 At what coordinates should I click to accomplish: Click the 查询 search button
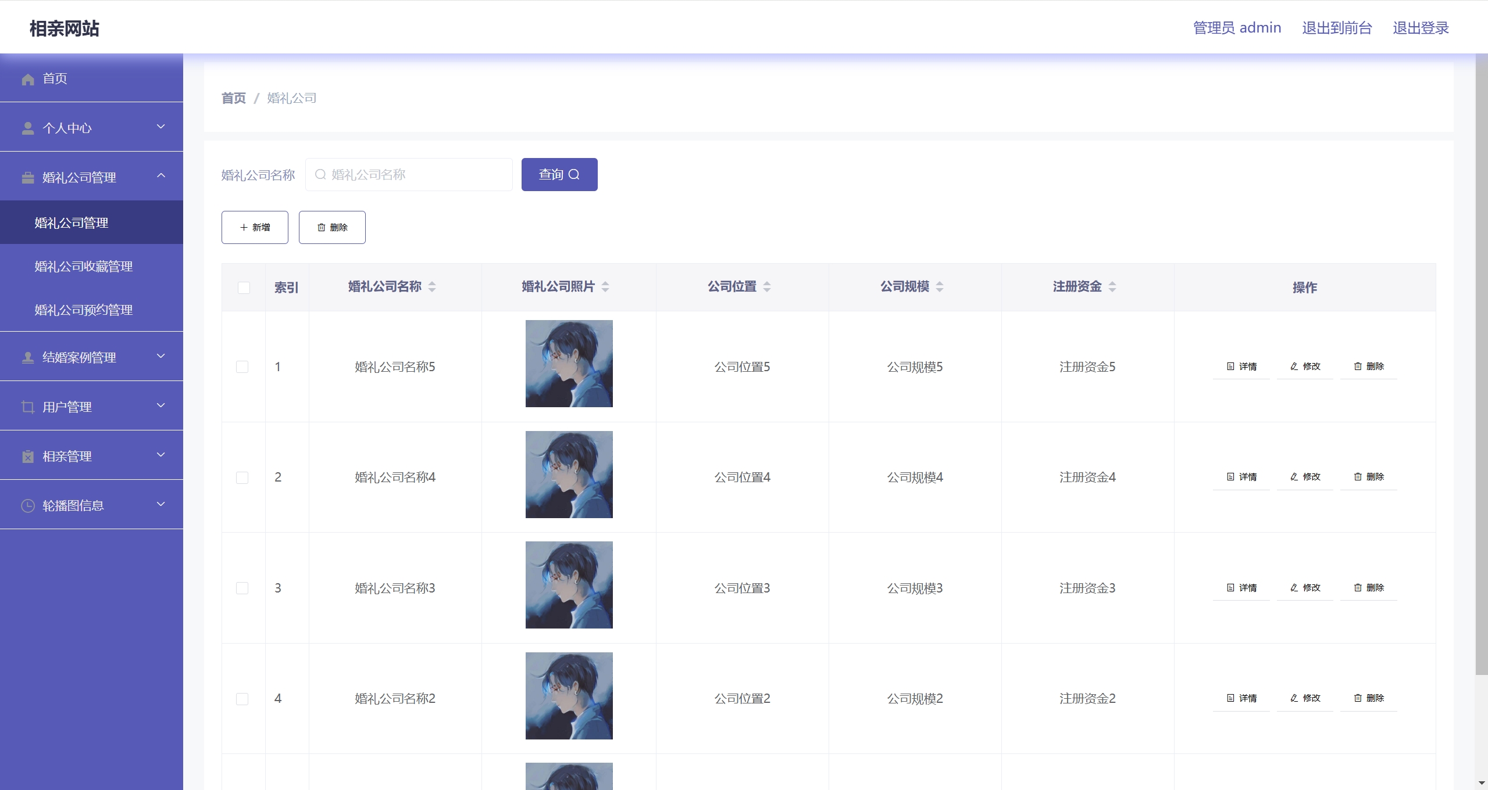tap(559, 174)
